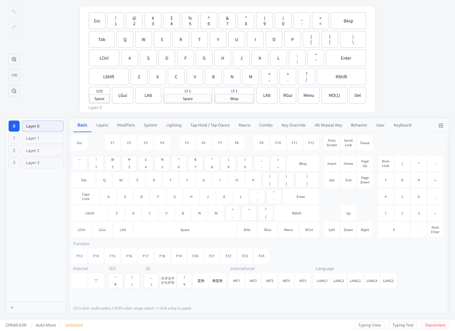455x331 pixels.
Task: Click the redo arrow icon
Action: tap(14, 27)
